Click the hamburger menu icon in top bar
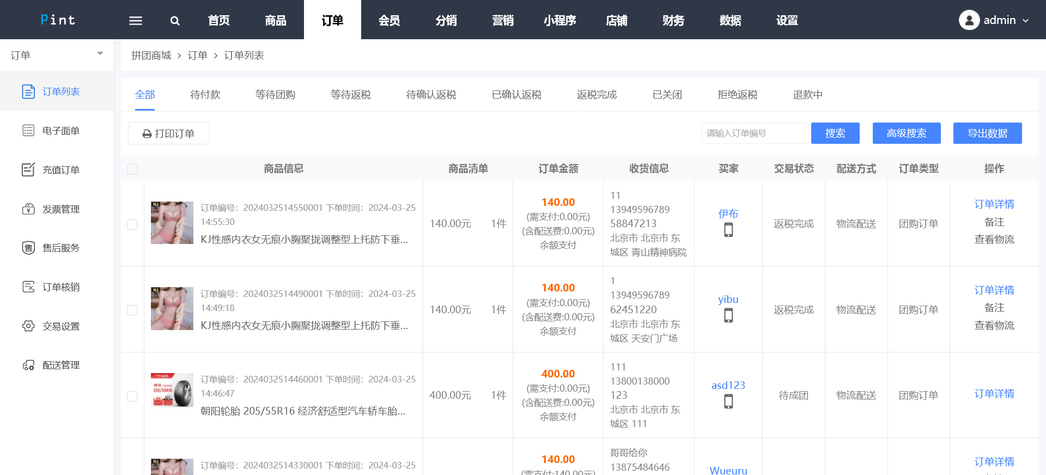 pyautogui.click(x=135, y=21)
